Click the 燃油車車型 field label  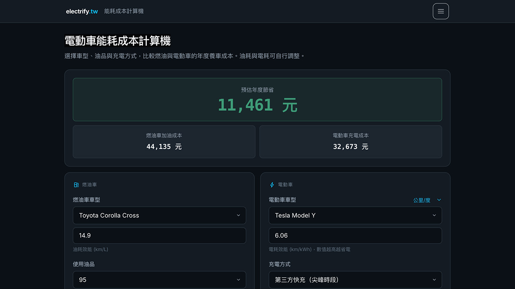(87, 200)
